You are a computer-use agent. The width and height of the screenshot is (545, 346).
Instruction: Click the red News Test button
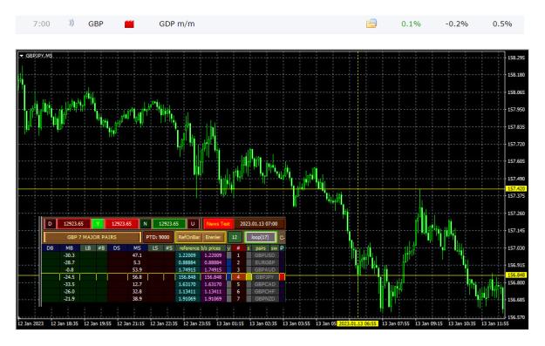click(x=218, y=224)
